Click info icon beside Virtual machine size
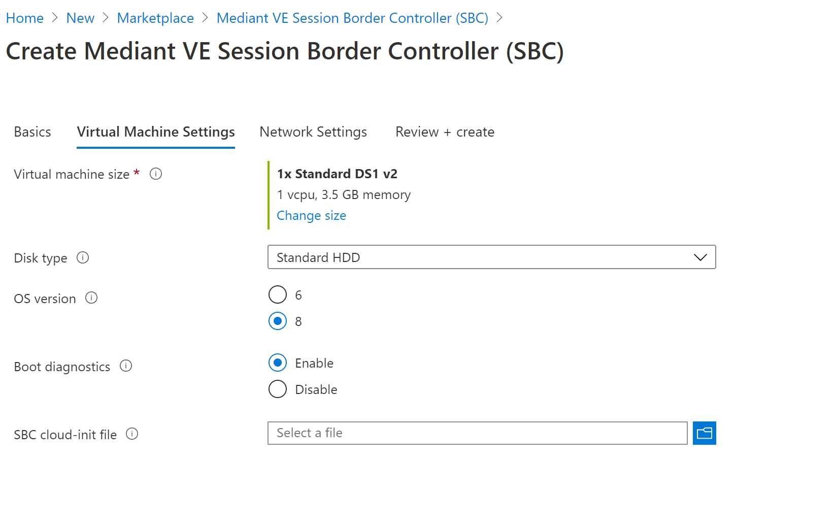Image resolution: width=835 pixels, height=524 pixels. click(156, 174)
